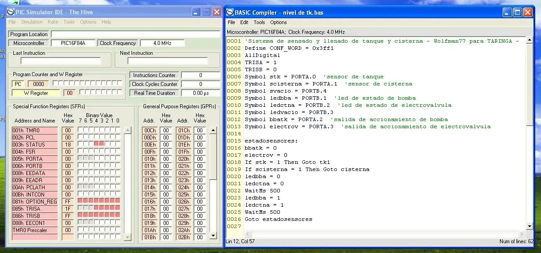Screen dimensions: 541x253
Task: Click GPR list scrollbar up arrow
Action: 213,131
